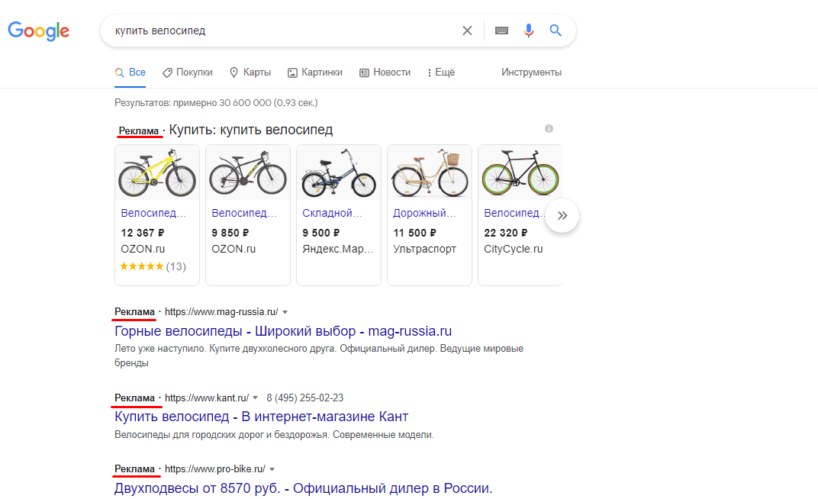Switch to the Картинки tab
Image resolution: width=818 pixels, height=499 pixels.
(314, 72)
